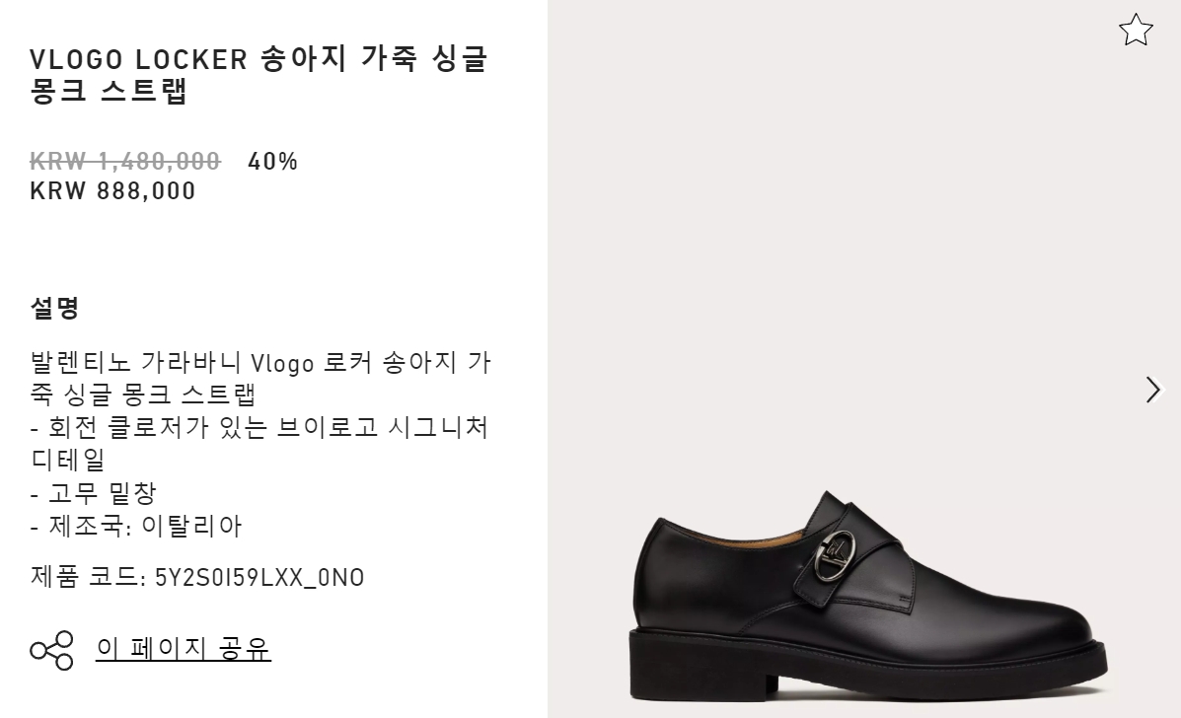Click the 설명 section heading
The image size is (1181, 718).
coord(54,307)
